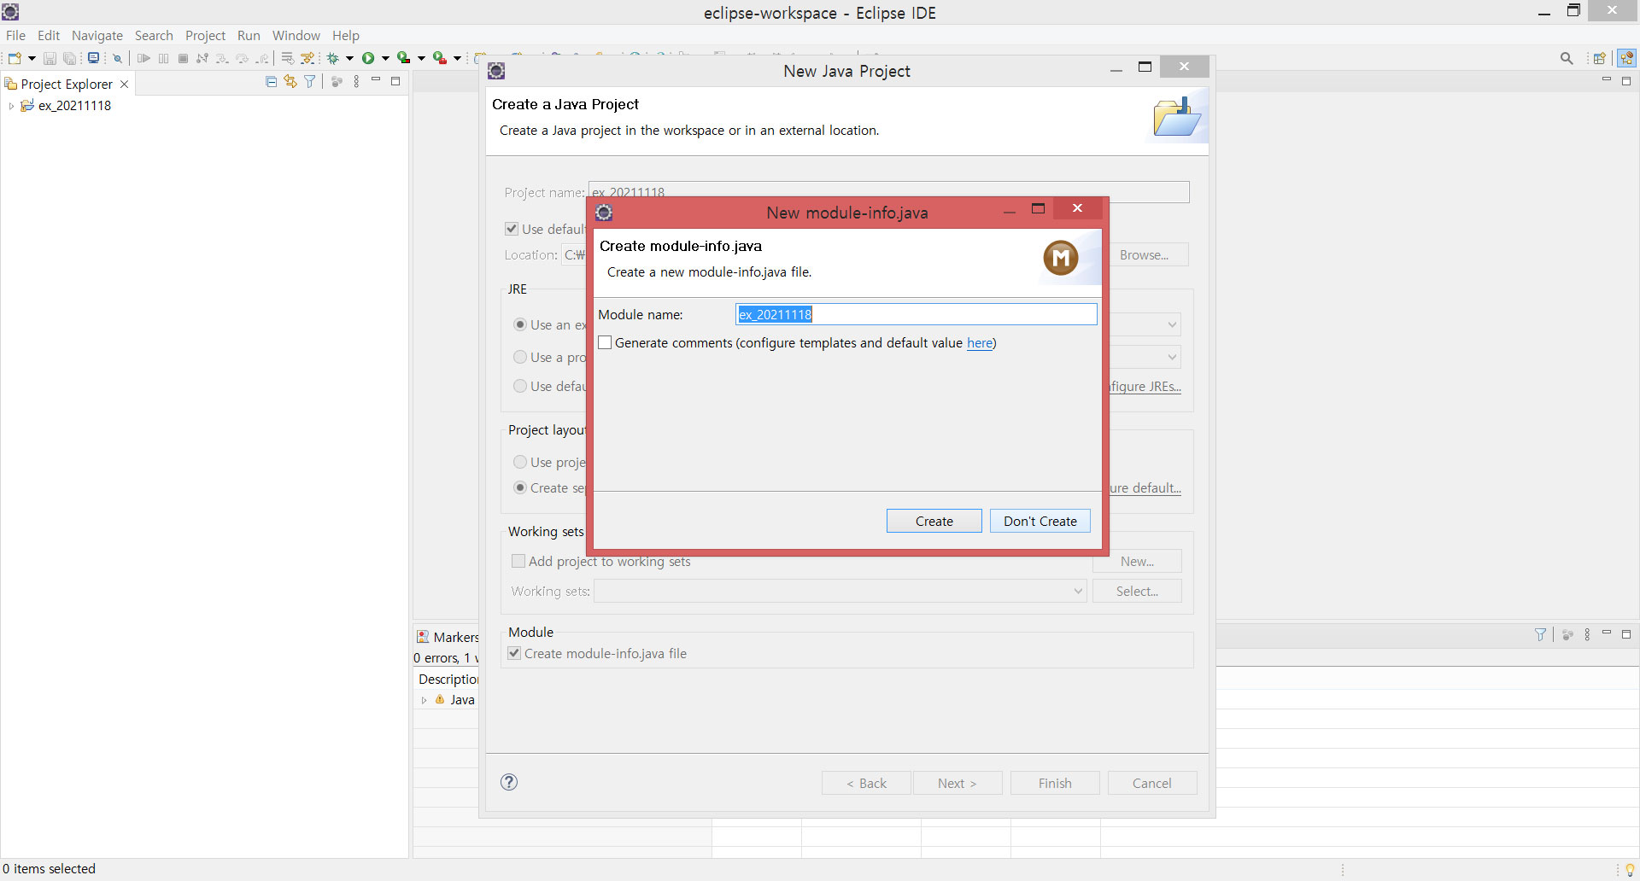Toggle Create module-info.java file checkbox
The width and height of the screenshot is (1640, 881).
point(514,653)
